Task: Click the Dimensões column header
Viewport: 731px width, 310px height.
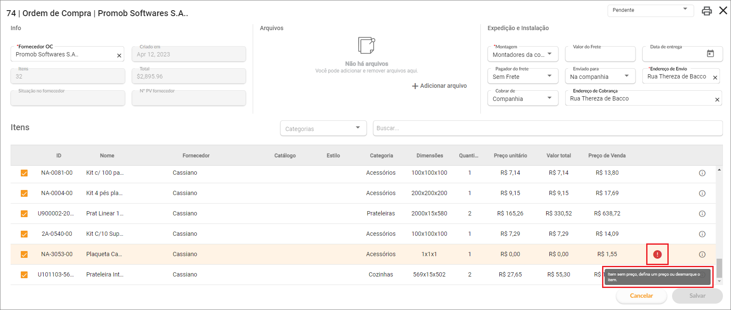Action: (430, 156)
